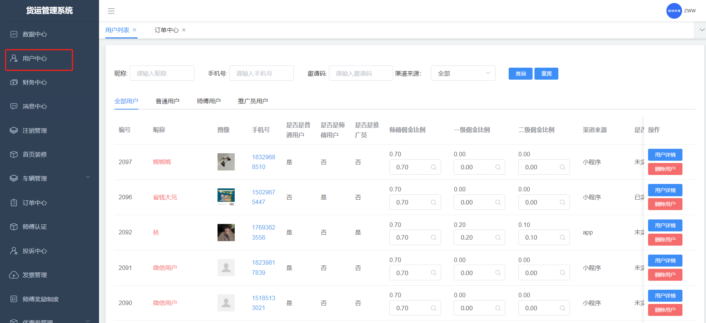This screenshot has width=706, height=323.
Task: Open 用户详情 for user 2097
Action: [665, 155]
